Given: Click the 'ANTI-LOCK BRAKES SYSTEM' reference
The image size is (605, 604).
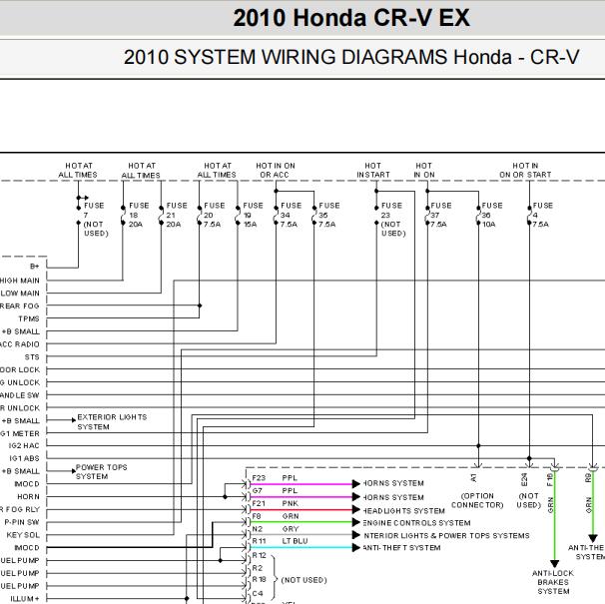Looking at the screenshot, I should pyautogui.click(x=553, y=582).
